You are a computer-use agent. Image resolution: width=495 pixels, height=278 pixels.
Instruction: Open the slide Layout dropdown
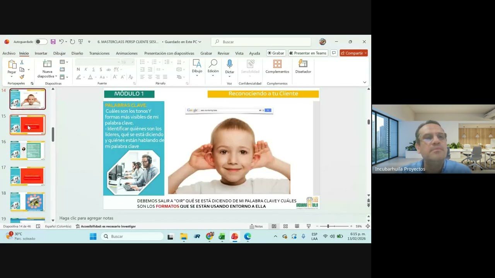click(63, 62)
